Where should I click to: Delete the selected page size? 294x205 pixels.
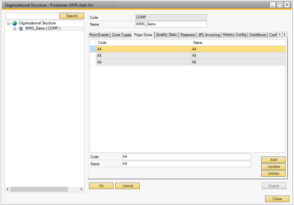[x=273, y=173]
